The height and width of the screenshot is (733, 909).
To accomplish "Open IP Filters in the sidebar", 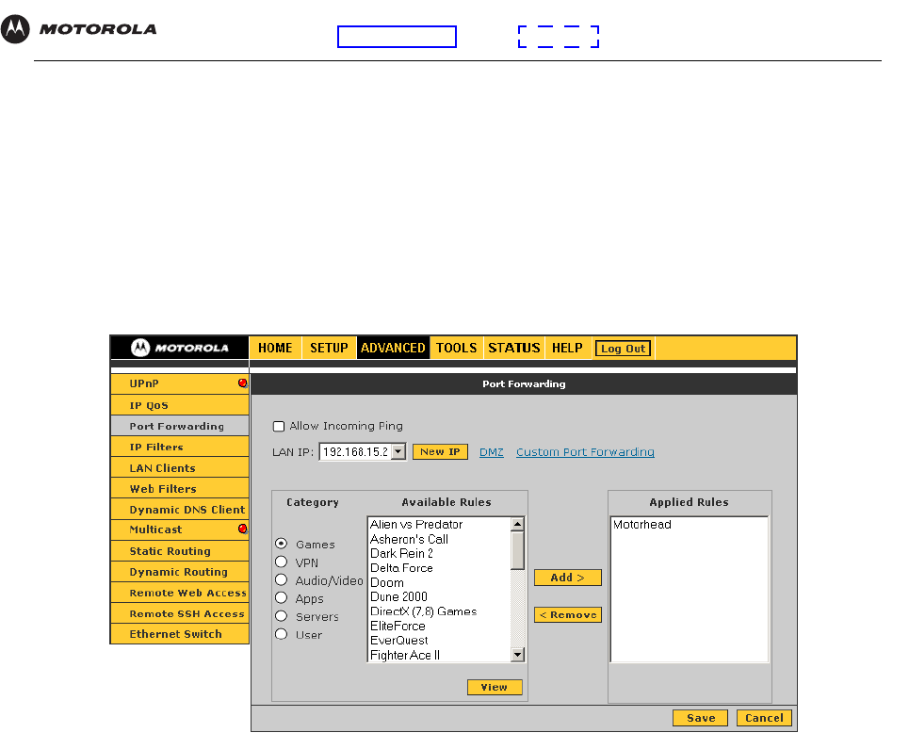I will 180,448.
